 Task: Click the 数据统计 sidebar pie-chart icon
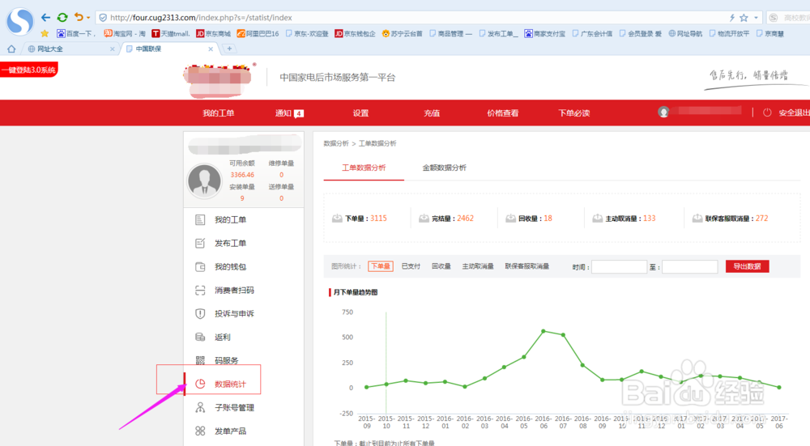(x=200, y=384)
